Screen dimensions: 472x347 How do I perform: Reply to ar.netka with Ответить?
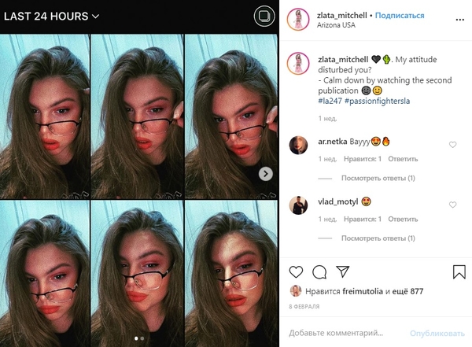[403, 159]
